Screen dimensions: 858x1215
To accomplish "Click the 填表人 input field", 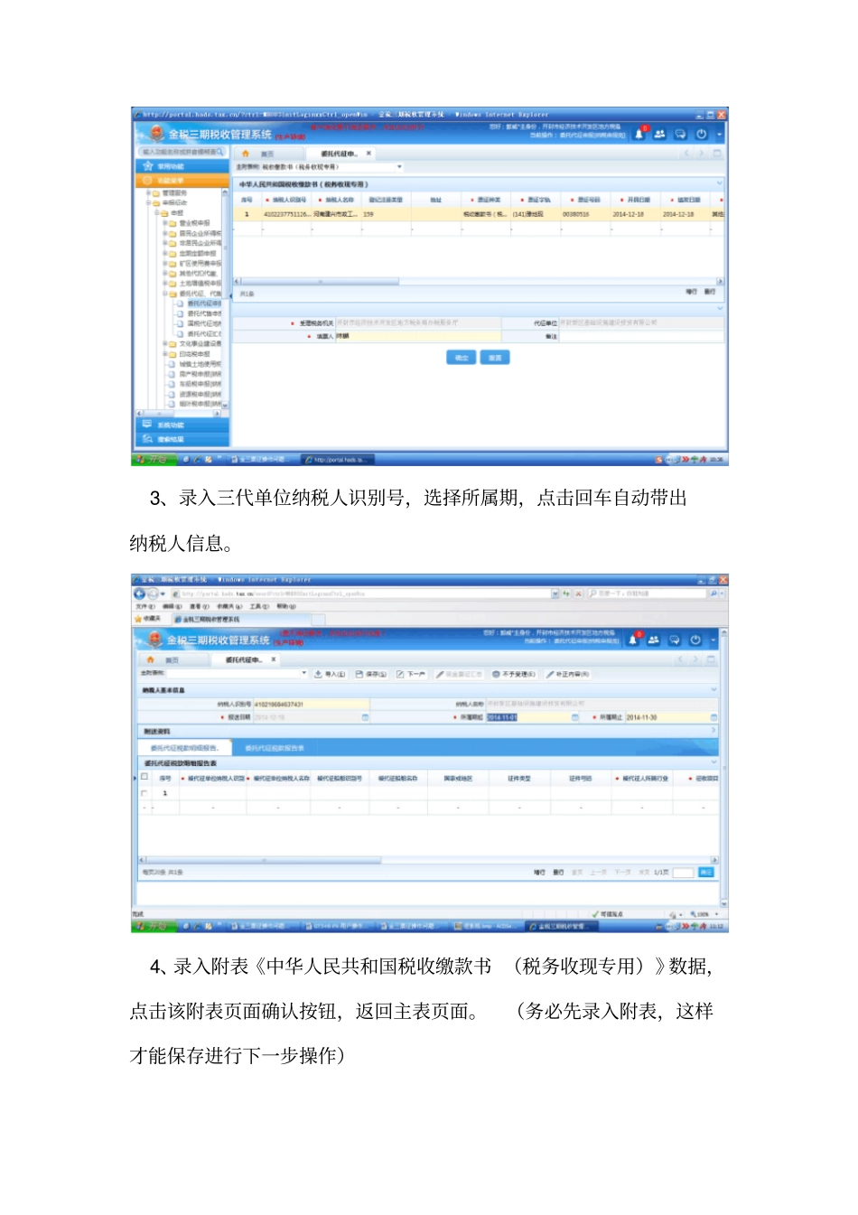I will tap(417, 336).
